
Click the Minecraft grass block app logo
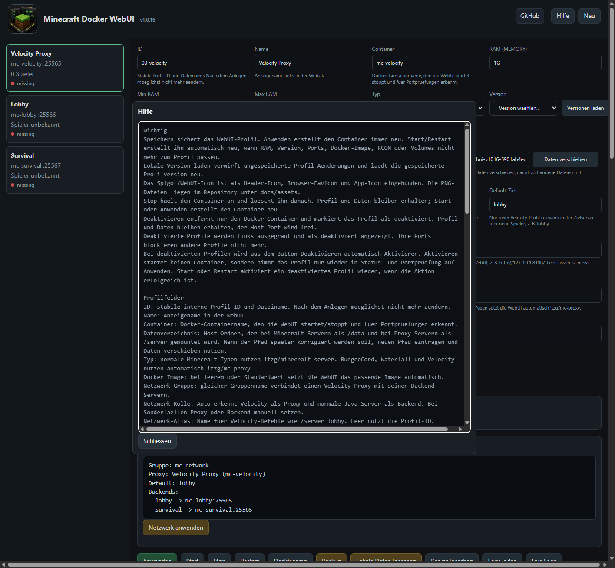(23, 19)
